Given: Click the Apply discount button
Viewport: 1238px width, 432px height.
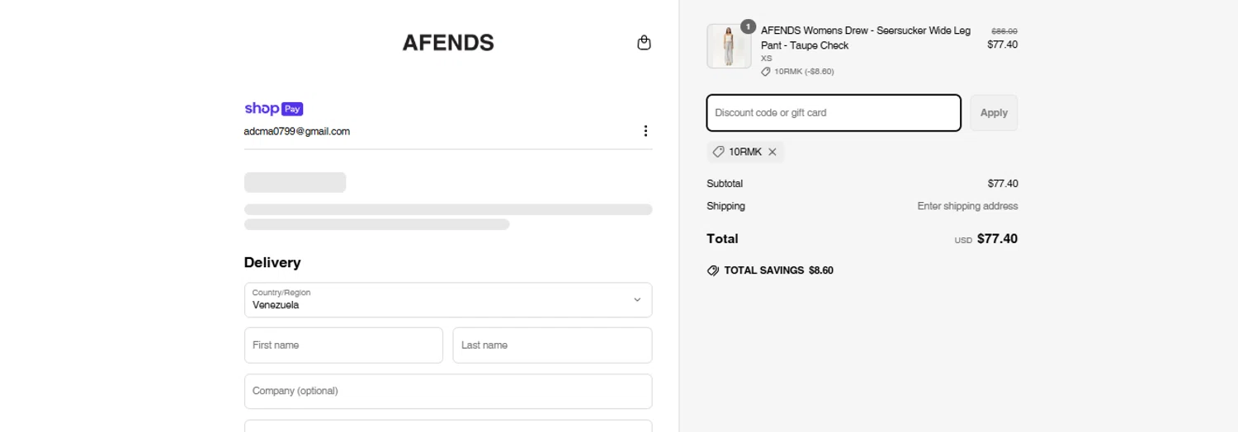Looking at the screenshot, I should tap(994, 113).
